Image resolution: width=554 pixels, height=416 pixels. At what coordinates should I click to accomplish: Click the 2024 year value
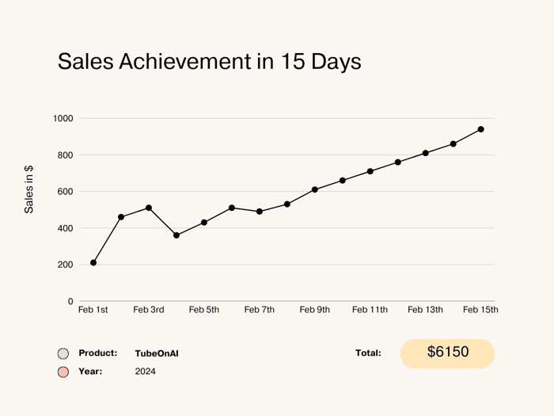(145, 372)
